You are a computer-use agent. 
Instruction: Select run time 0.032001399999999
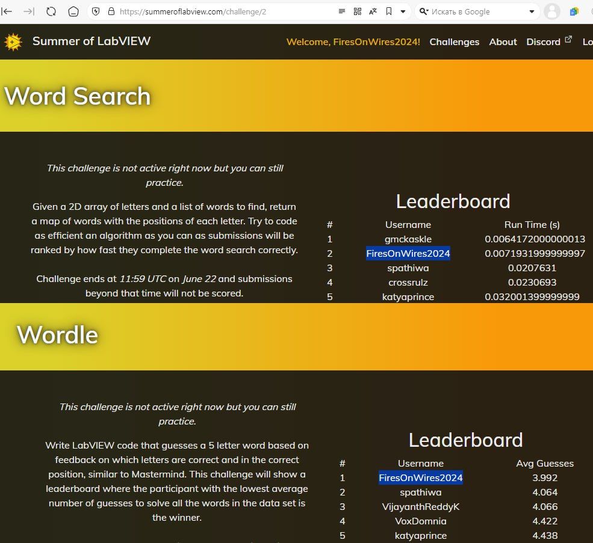tap(532, 296)
